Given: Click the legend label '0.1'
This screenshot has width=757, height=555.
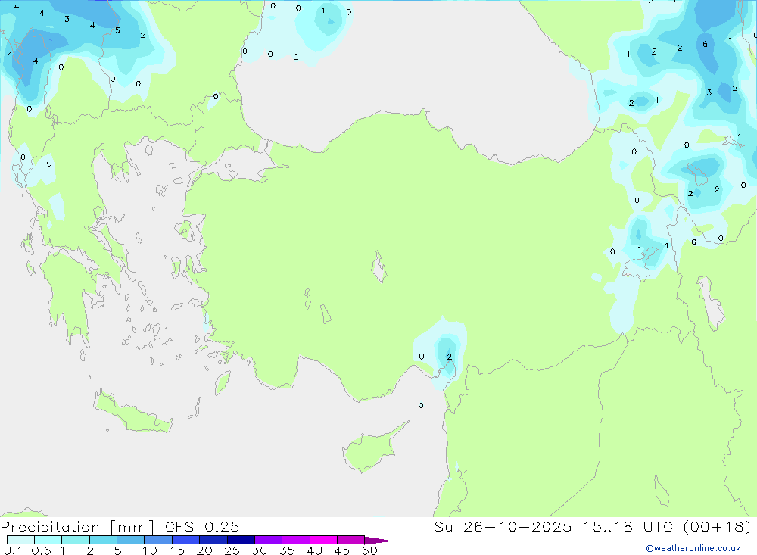Looking at the screenshot, I should (13, 550).
